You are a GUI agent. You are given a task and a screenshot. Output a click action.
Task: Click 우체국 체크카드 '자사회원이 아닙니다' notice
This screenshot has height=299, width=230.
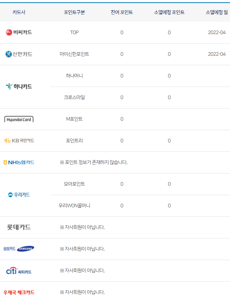click(x=82, y=292)
